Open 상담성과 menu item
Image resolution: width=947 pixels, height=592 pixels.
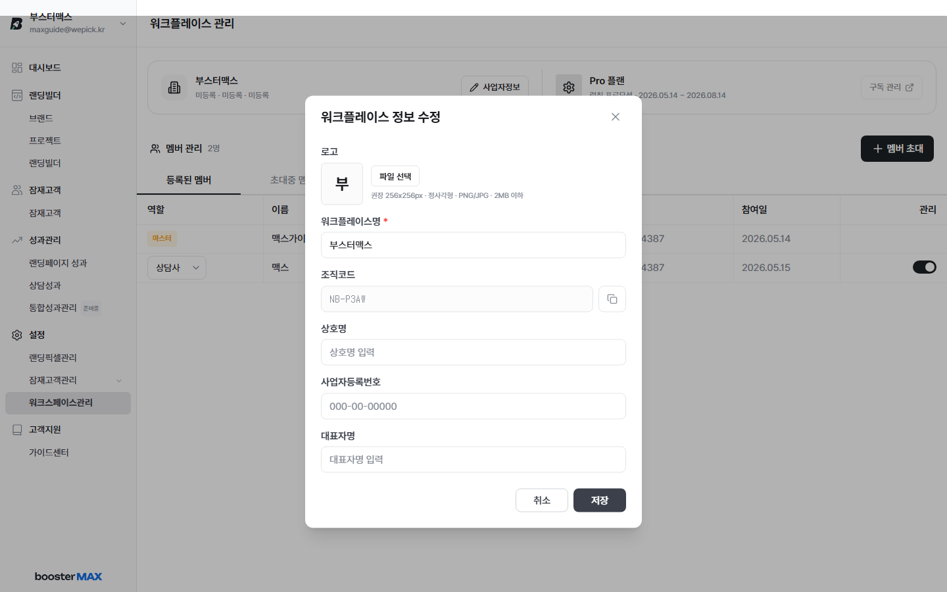coord(45,285)
